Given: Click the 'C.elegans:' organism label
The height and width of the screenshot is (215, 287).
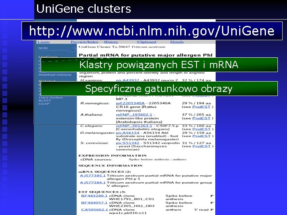Looking at the screenshot, I should pos(92,126).
